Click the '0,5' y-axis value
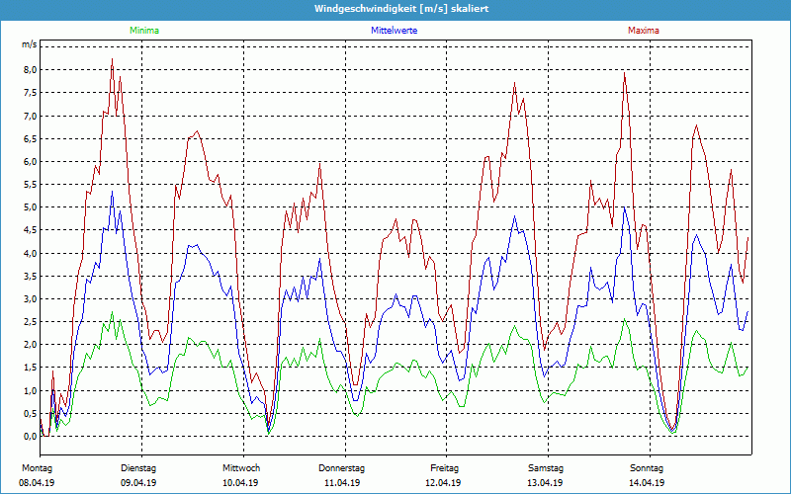Screen dimensions: 791x494 coord(31,413)
